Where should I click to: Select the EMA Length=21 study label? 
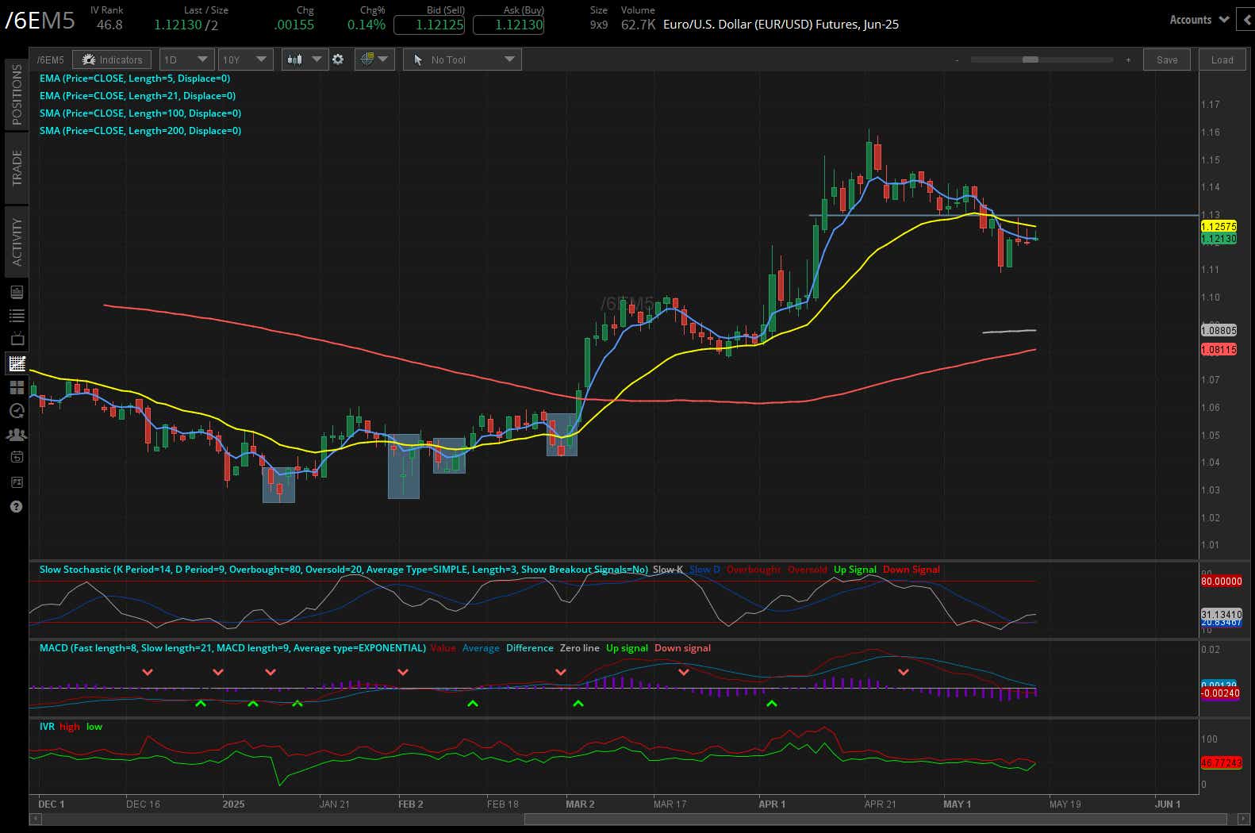pos(137,96)
